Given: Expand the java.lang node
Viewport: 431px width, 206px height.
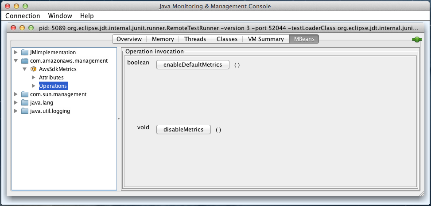Looking at the screenshot, I should [x=16, y=103].
